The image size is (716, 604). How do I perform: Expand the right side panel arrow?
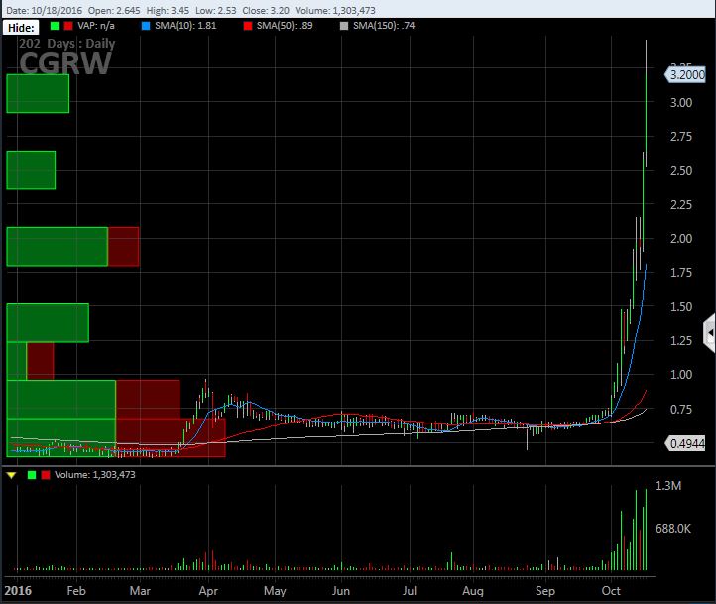[709, 331]
